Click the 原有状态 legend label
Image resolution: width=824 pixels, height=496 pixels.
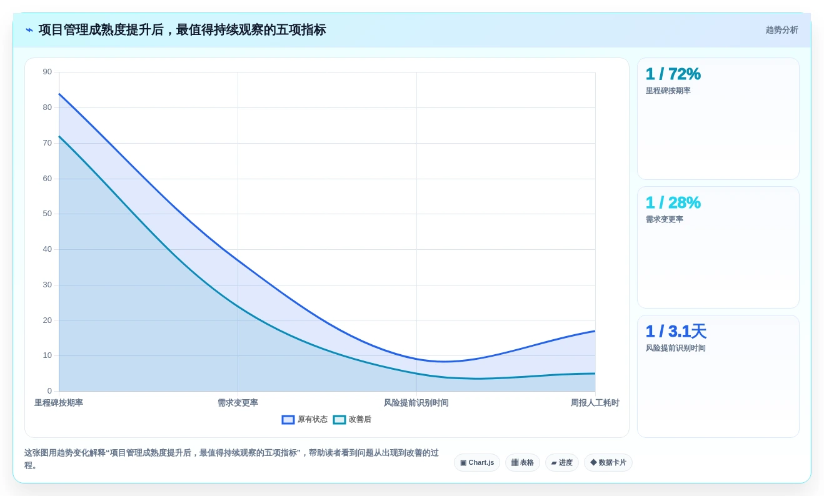(x=313, y=420)
